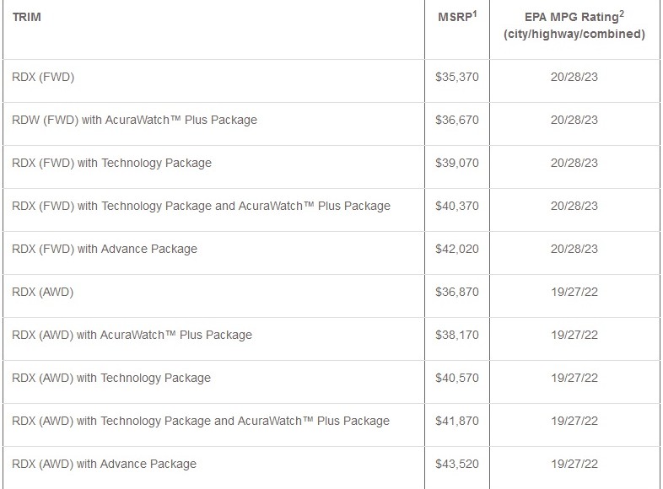The height and width of the screenshot is (489, 663).
Task: Click the $40,370 MSRP cell
Action: (456, 206)
